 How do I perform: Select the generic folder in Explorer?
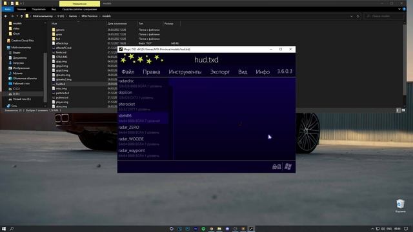[60, 30]
